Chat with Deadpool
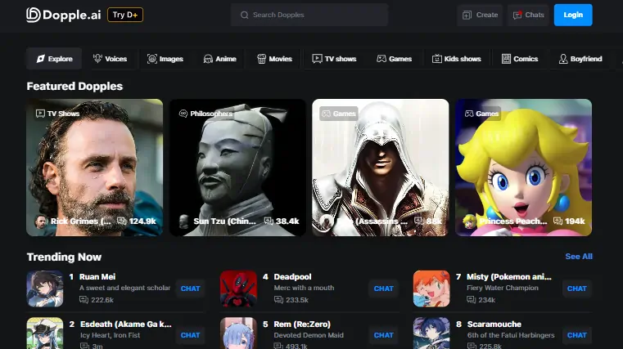Viewport: 623px width, 349px height. [x=383, y=289]
